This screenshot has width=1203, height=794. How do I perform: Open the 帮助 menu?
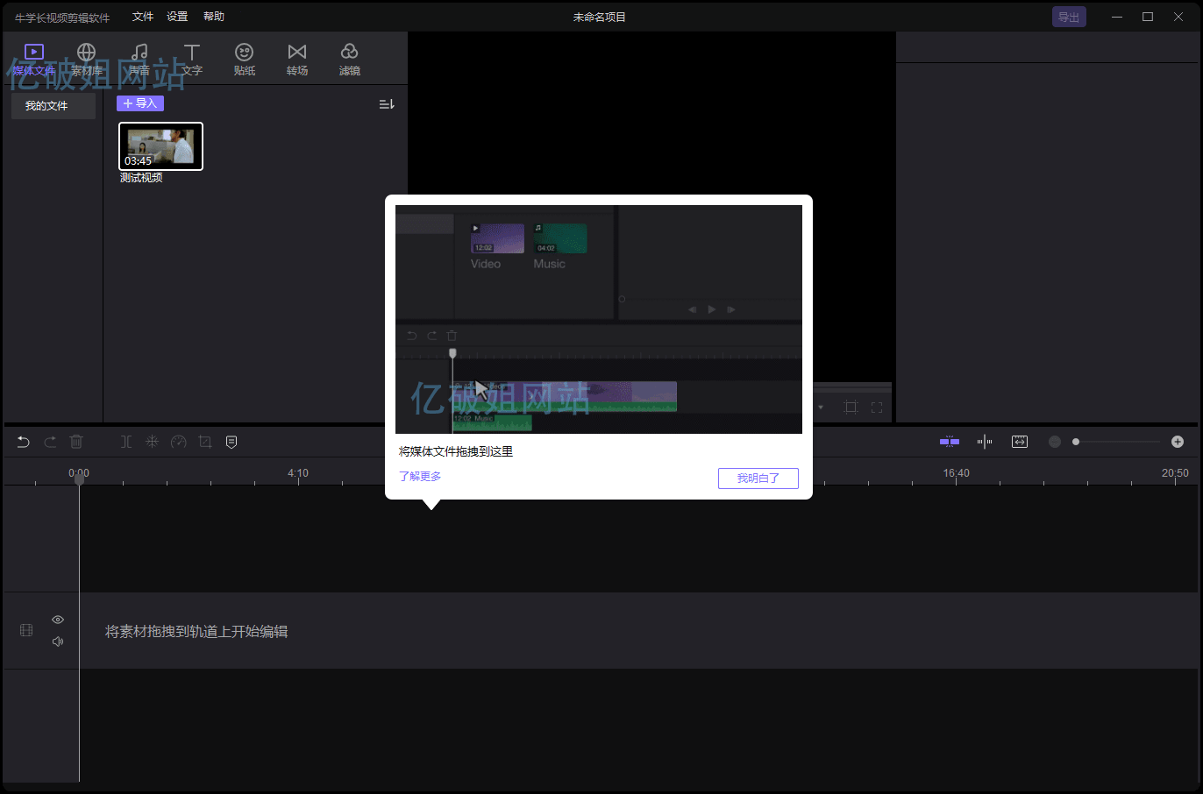[214, 17]
